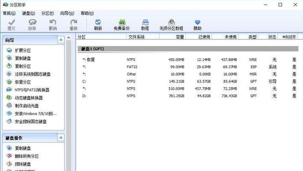This screenshot has width=303, height=171.
Task: Sort by the 容量 column header
Action: click(x=172, y=37)
